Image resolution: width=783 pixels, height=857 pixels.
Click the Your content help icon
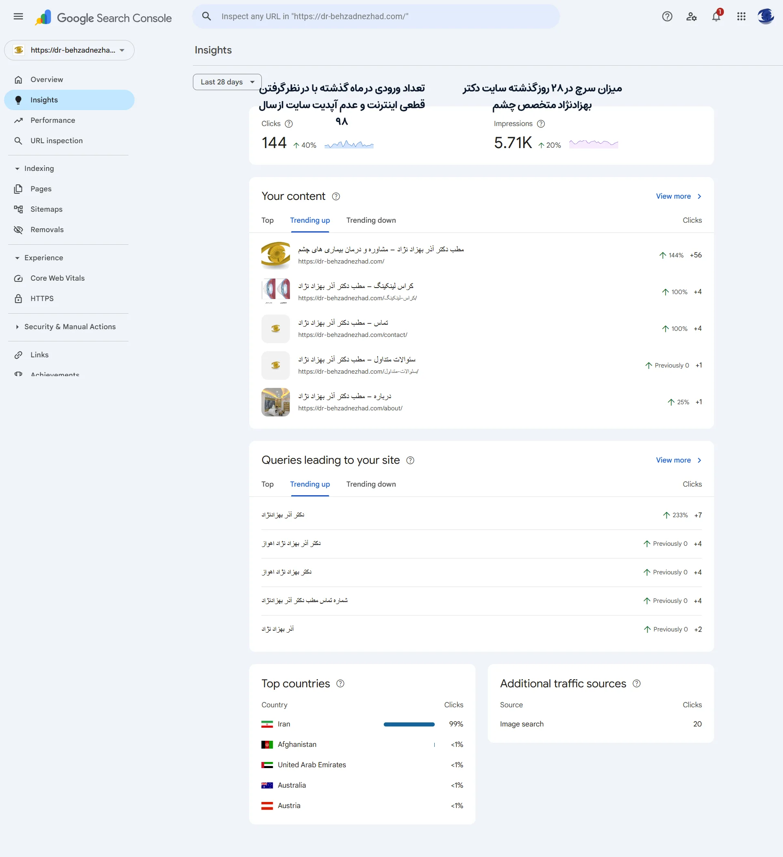[x=336, y=196]
